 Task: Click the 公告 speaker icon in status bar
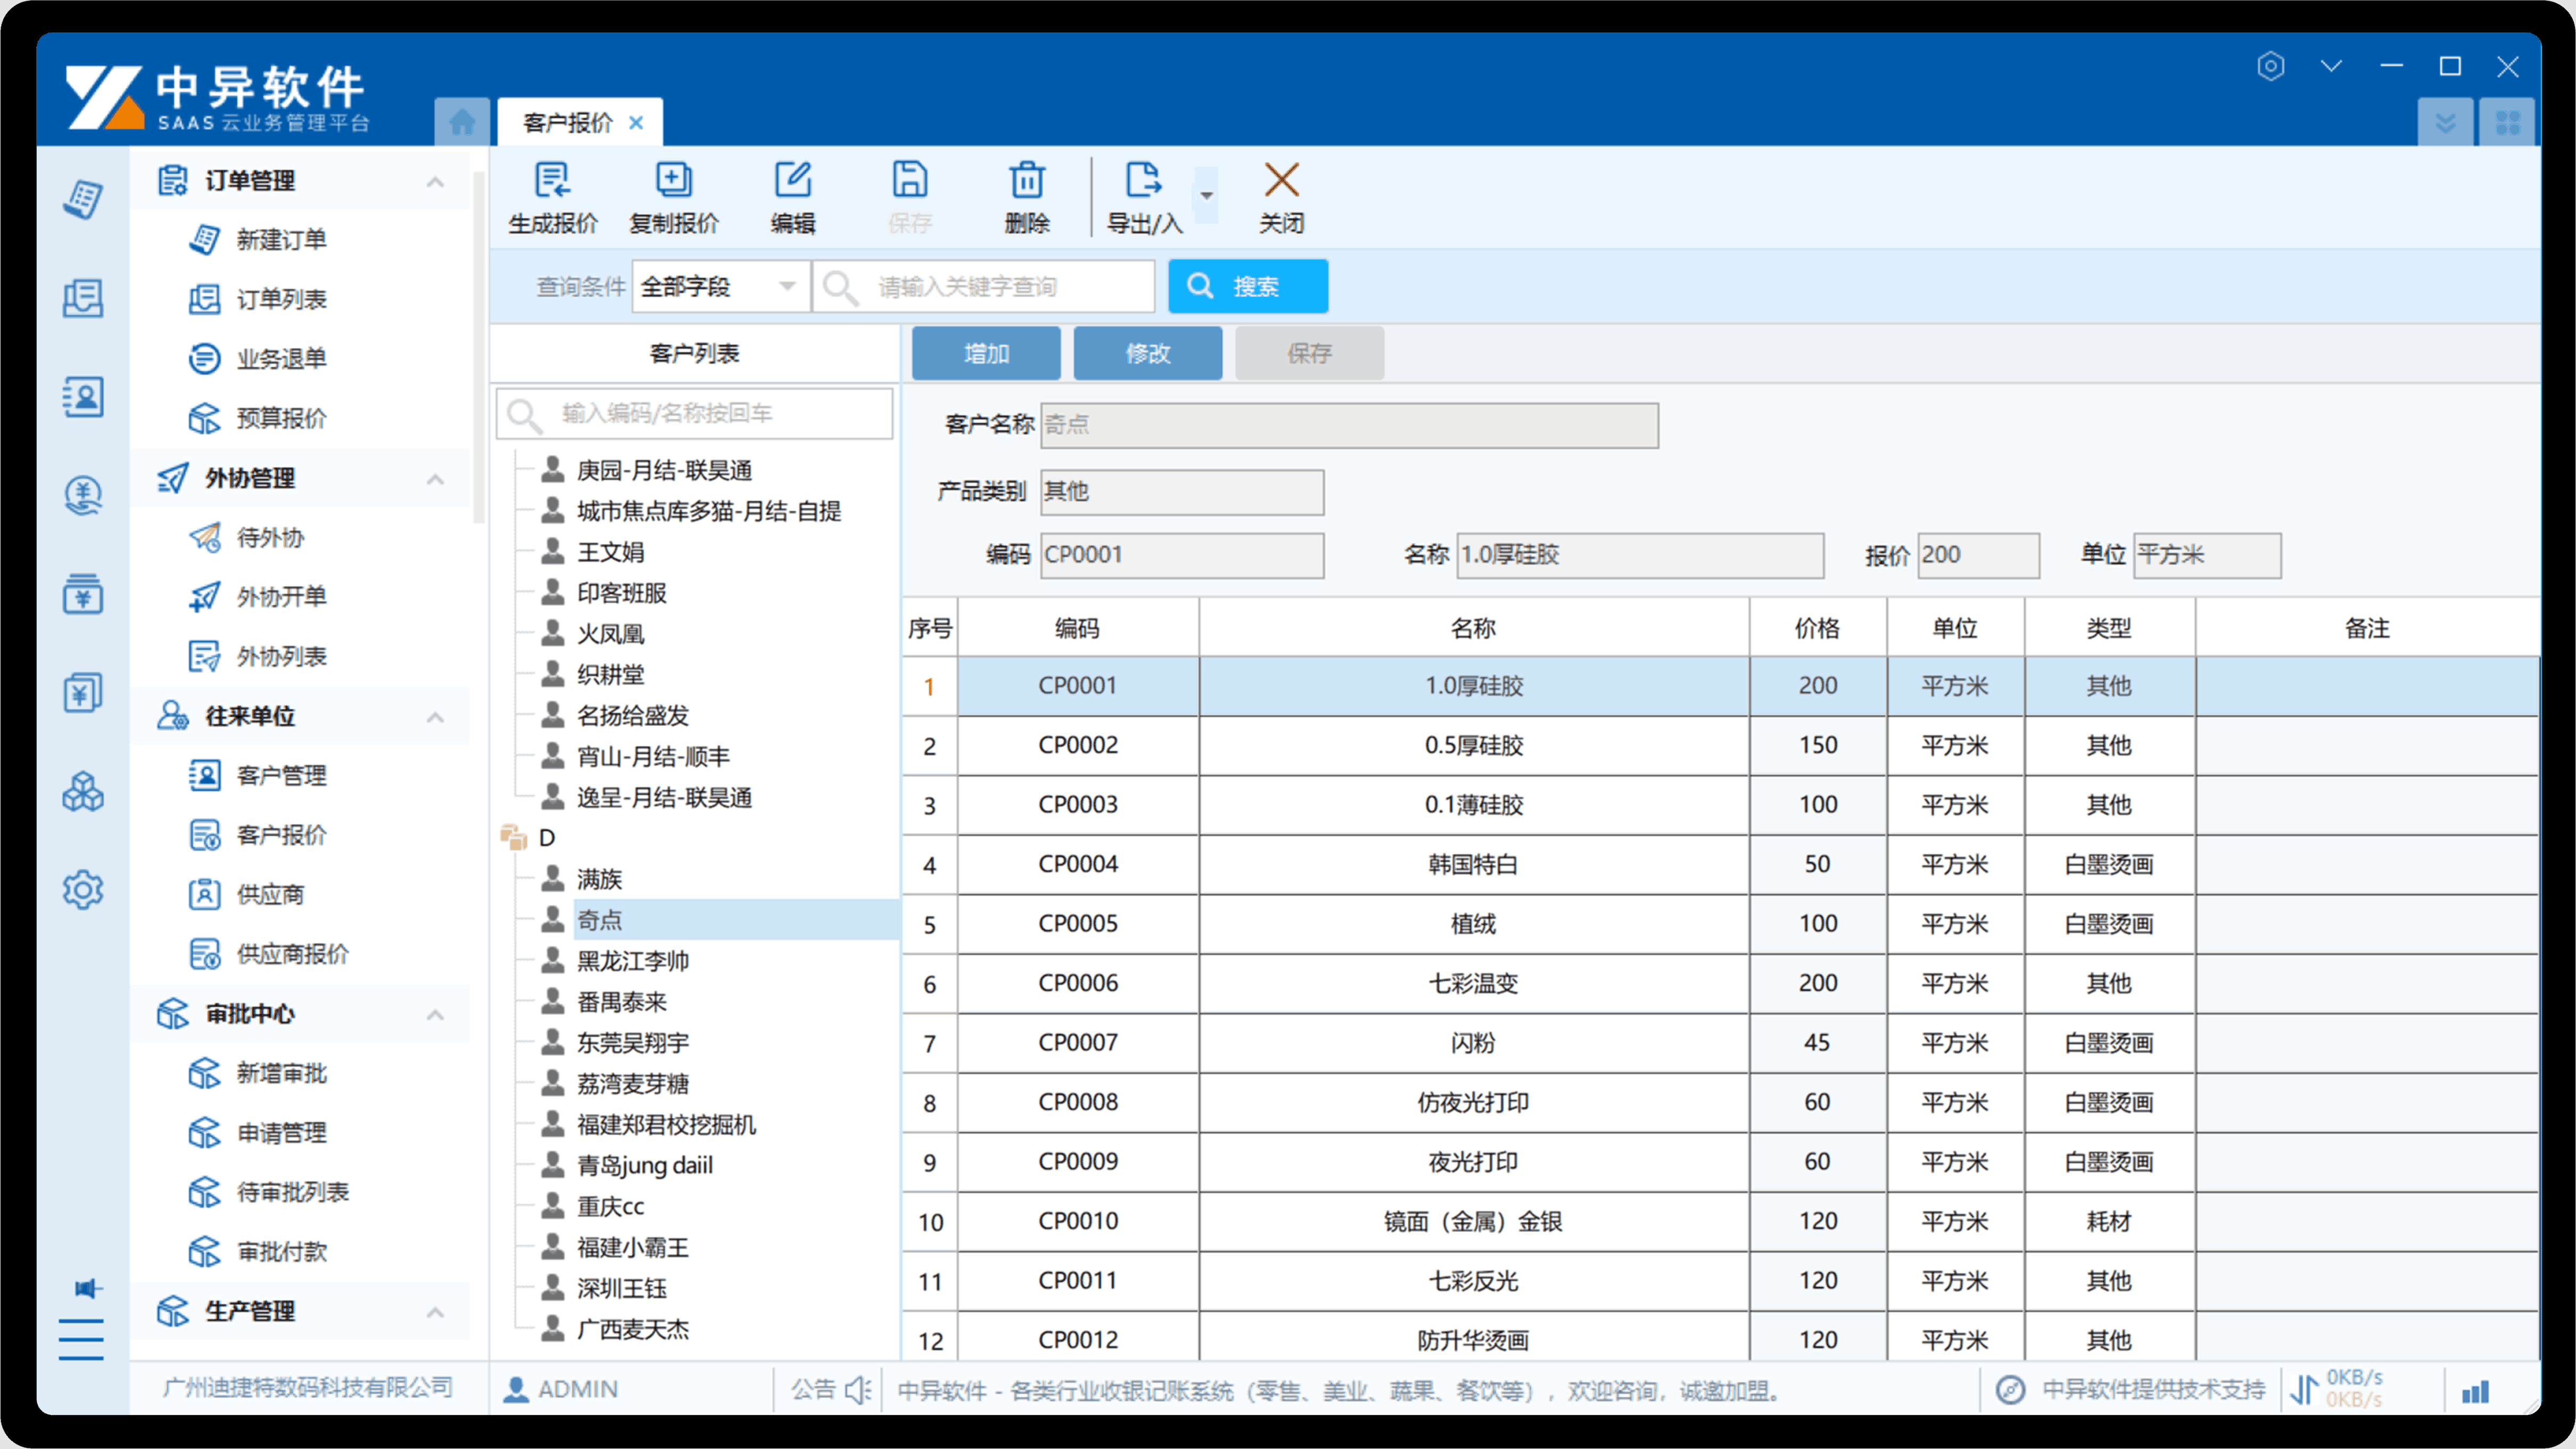pos(858,1390)
